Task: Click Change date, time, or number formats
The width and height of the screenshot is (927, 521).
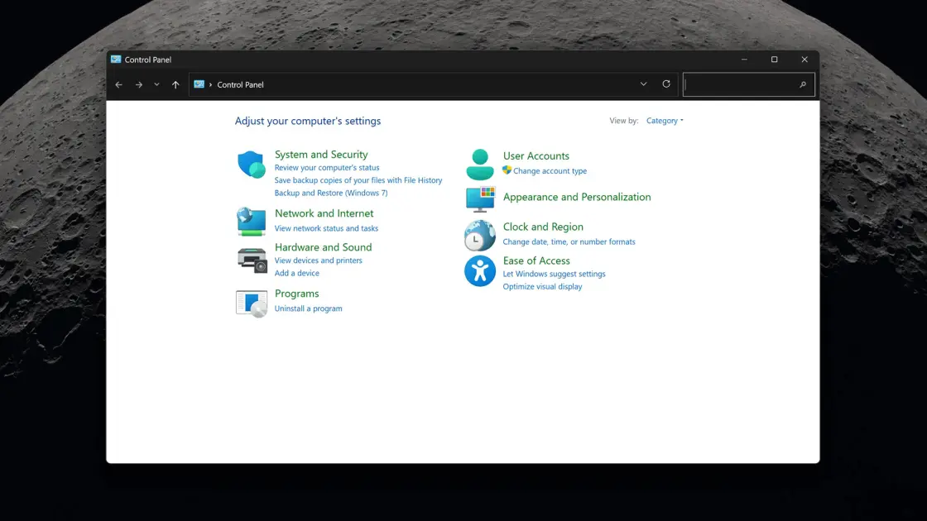Action: point(569,242)
